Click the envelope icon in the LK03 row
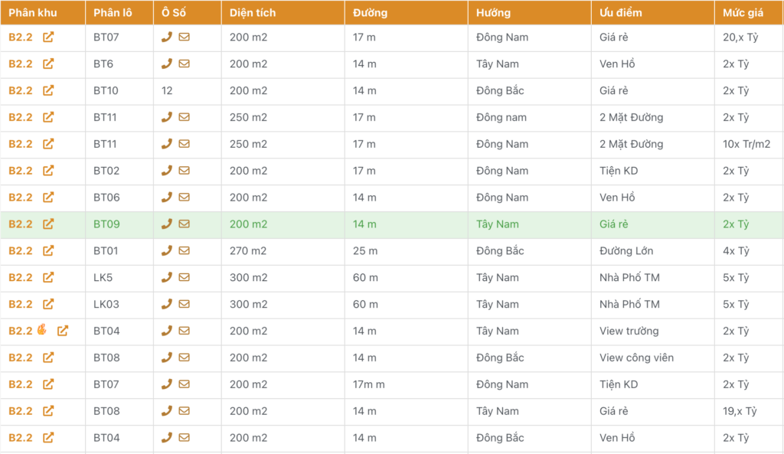Viewport: 784px width, 454px height. click(x=184, y=304)
